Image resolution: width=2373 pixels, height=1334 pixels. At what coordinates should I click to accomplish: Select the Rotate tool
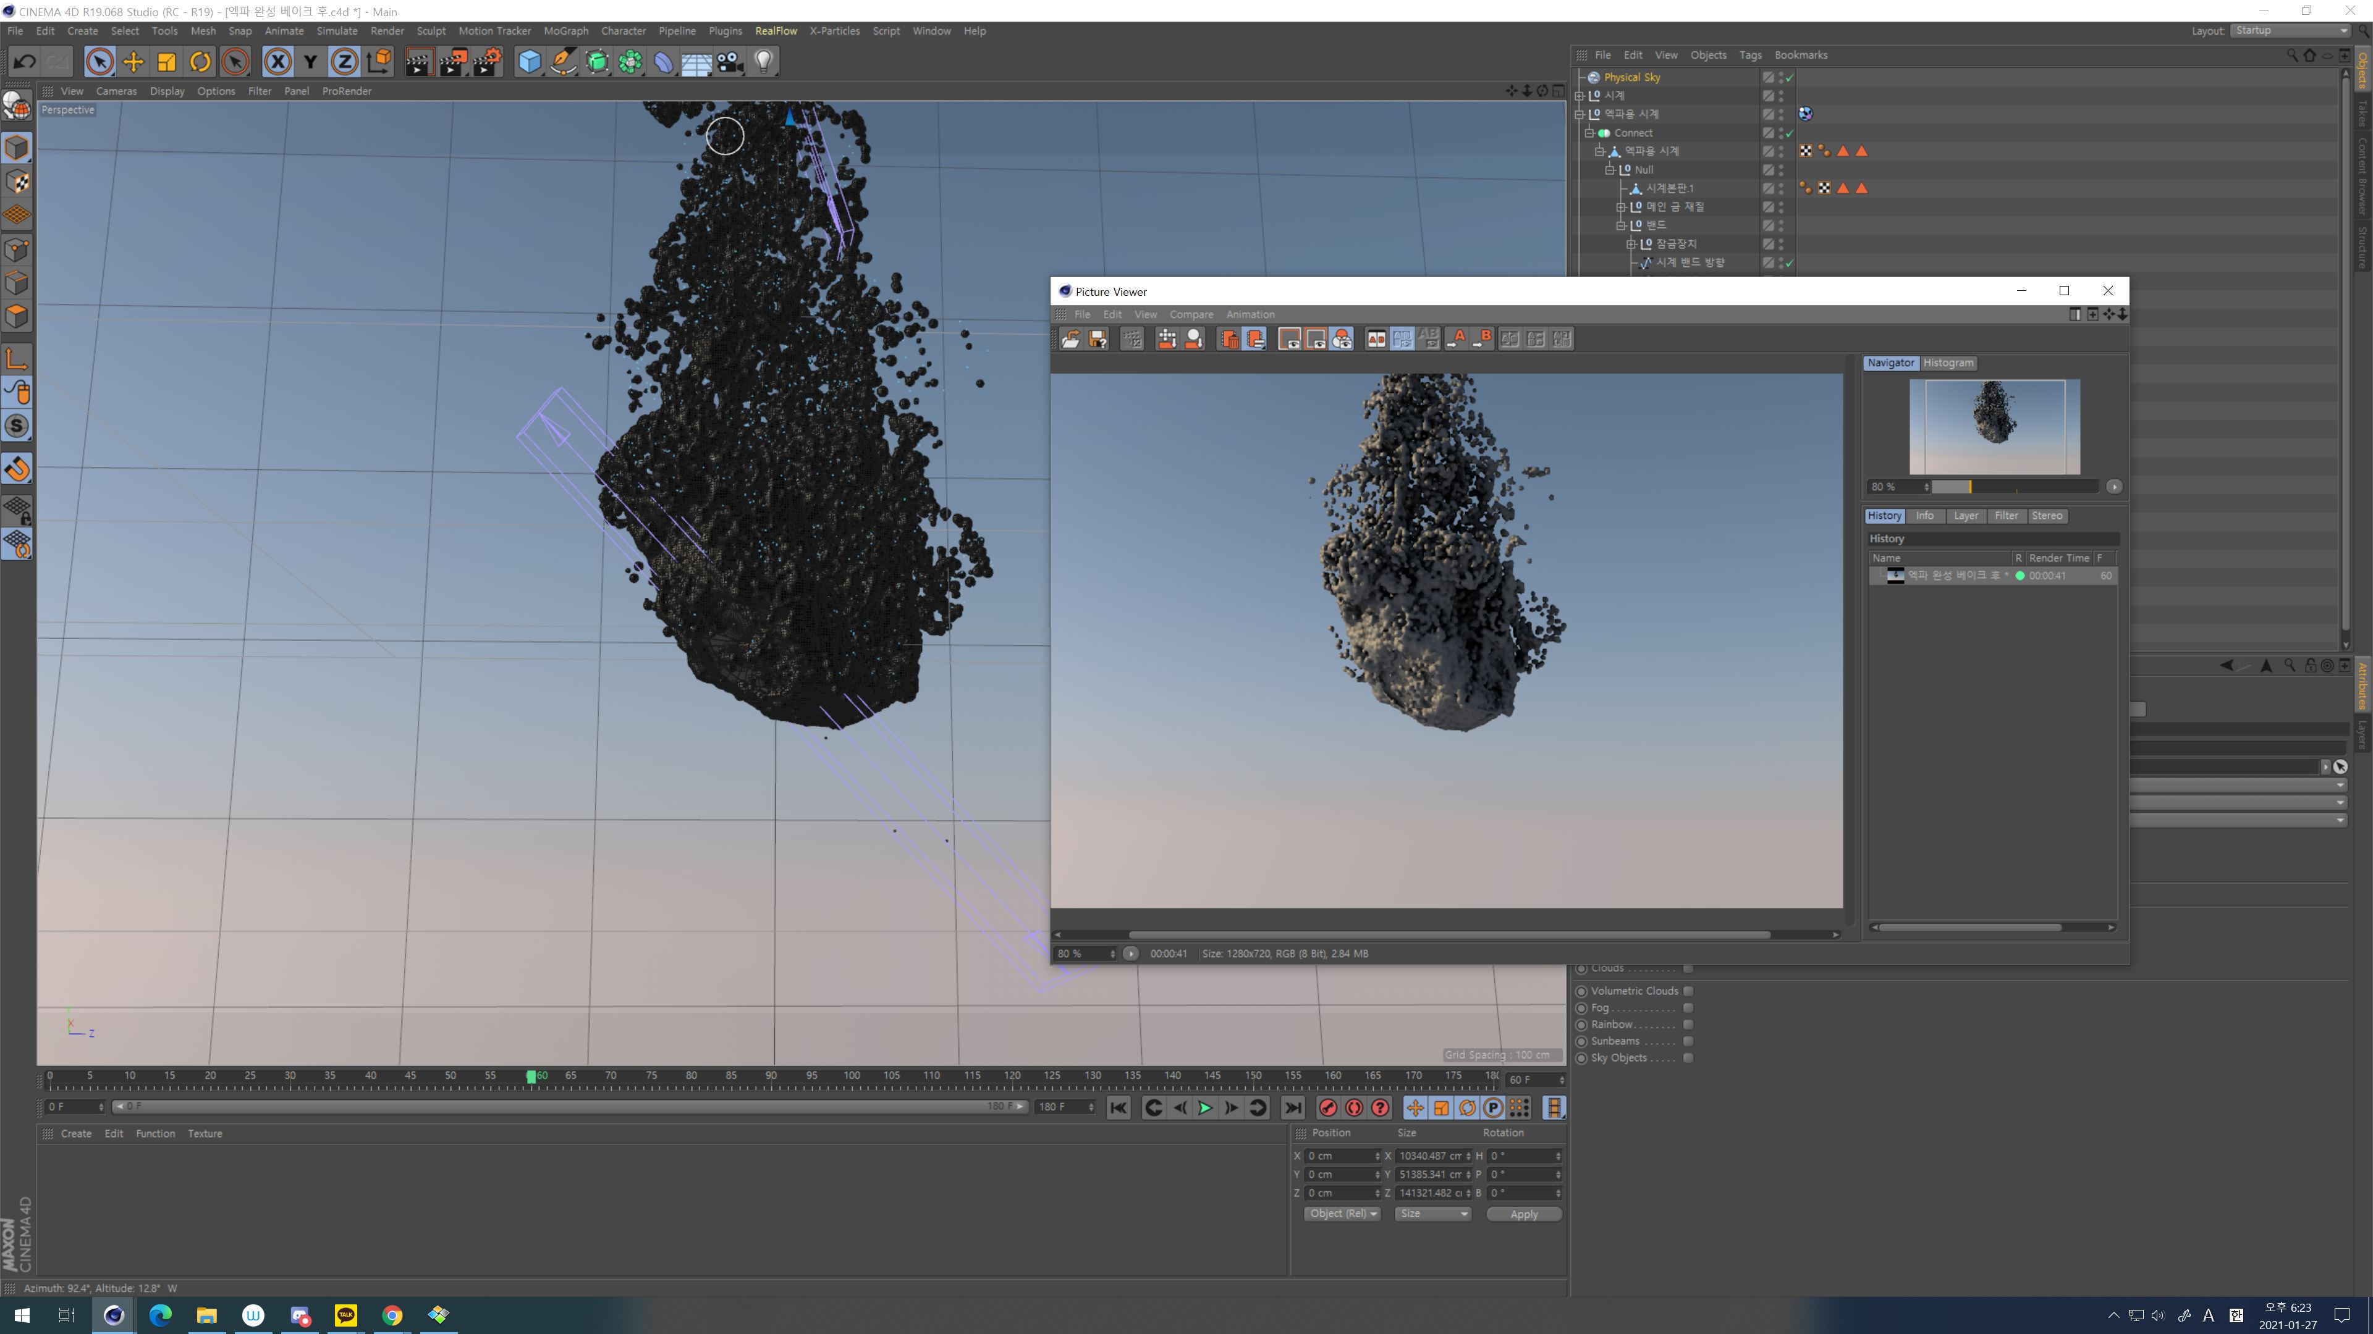[x=200, y=62]
